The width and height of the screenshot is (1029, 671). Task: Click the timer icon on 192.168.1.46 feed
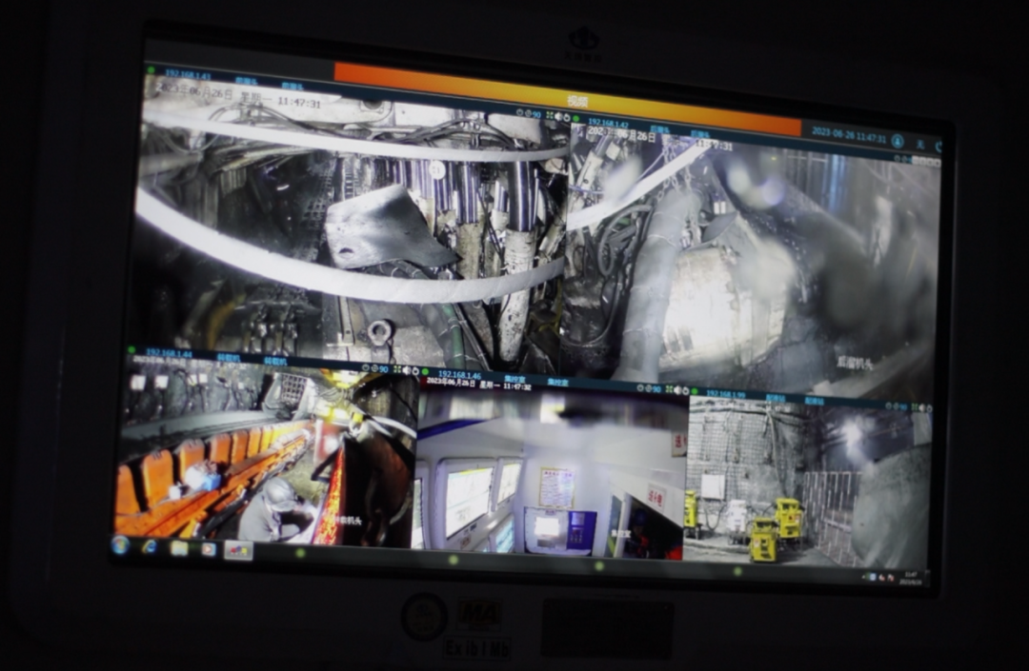[640, 388]
